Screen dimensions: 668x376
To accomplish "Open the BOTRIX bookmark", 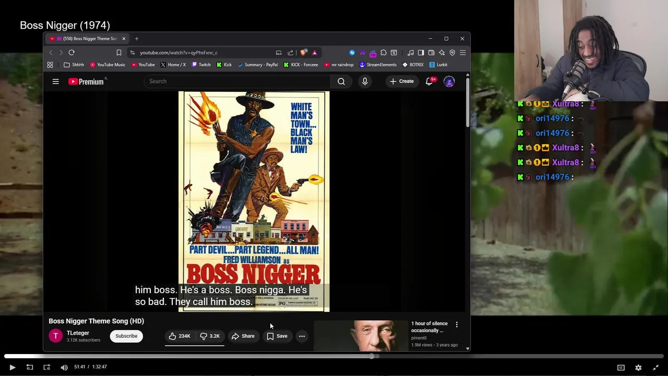I will point(413,65).
